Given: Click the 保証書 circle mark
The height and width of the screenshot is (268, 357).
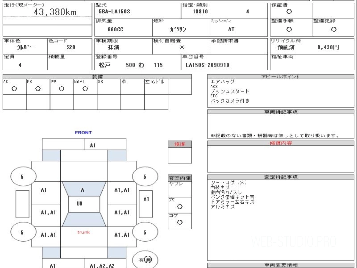Looking at the screenshot, I should click(289, 12).
